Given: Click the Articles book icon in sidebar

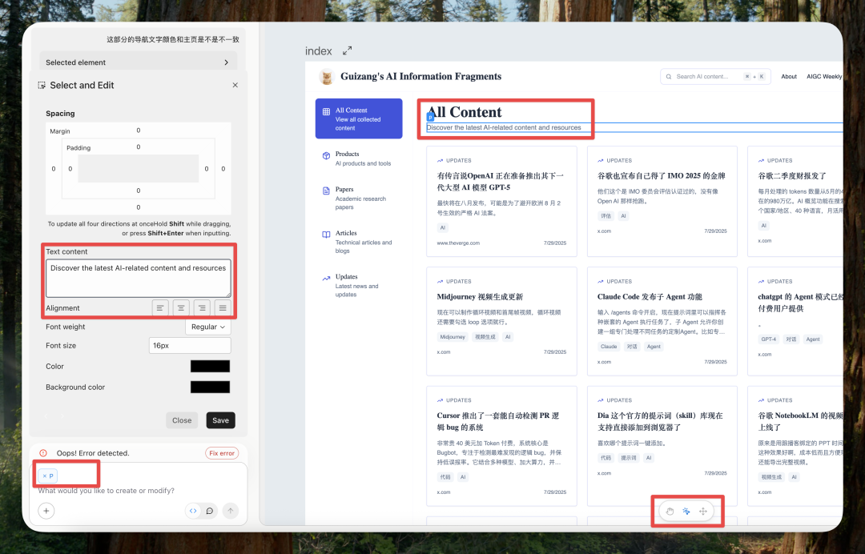Looking at the screenshot, I should [326, 235].
